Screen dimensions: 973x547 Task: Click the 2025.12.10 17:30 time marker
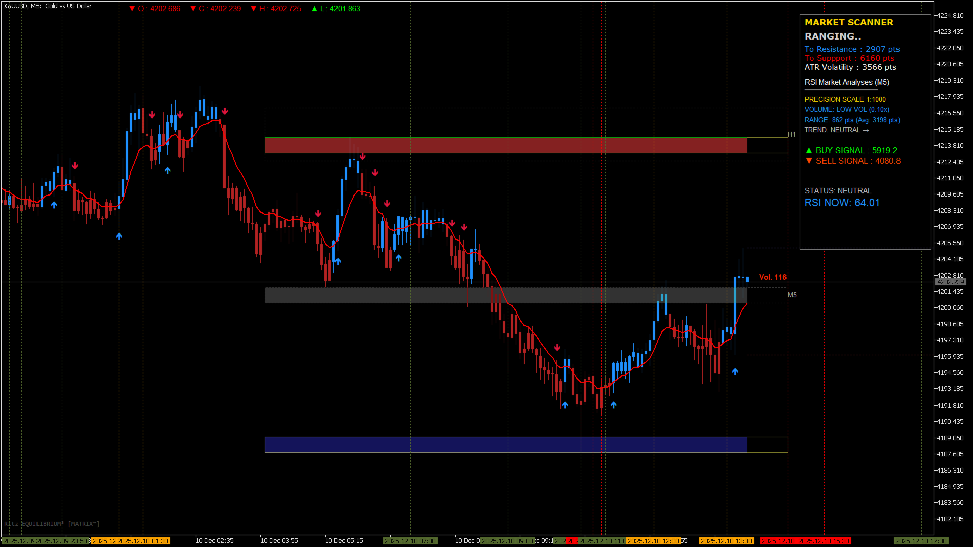tap(920, 541)
